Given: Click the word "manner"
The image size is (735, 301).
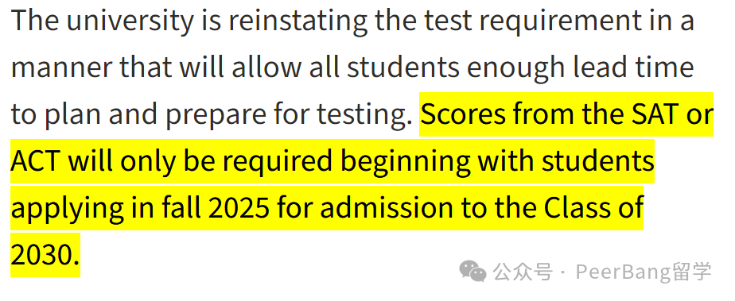Looking at the screenshot, I should pyautogui.click(x=62, y=68).
